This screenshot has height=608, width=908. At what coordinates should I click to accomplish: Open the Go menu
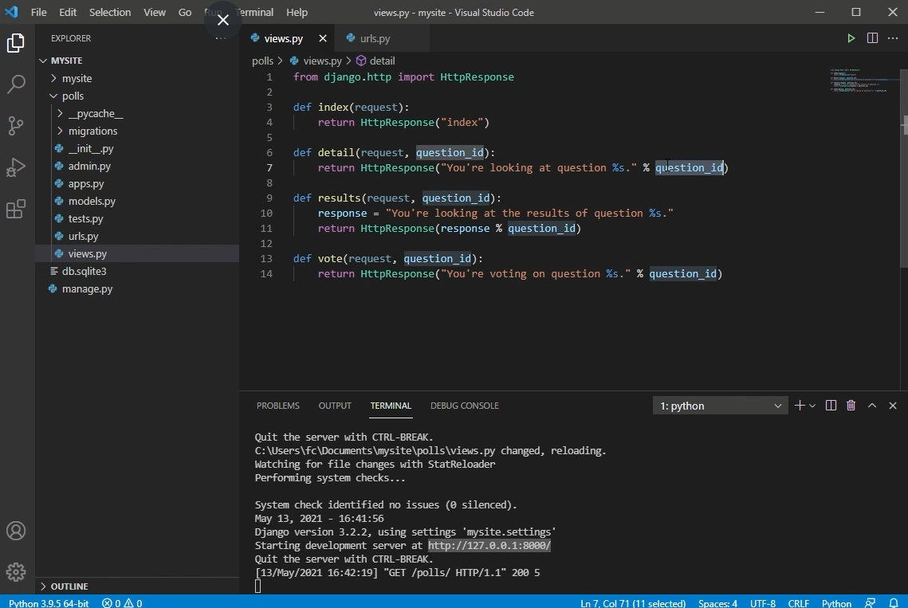click(185, 12)
